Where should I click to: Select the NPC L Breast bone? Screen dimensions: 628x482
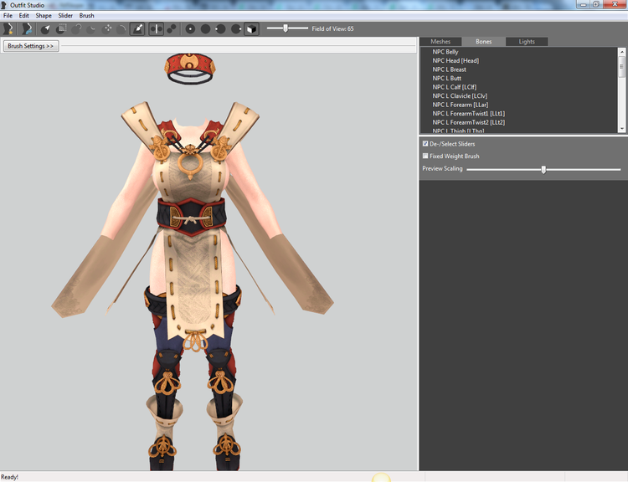tap(450, 69)
